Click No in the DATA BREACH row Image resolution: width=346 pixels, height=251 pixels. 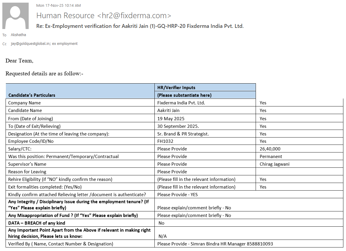pyautogui.click(x=161, y=223)
